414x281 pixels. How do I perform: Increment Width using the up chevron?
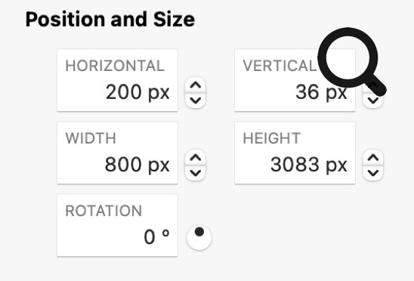[196, 158]
